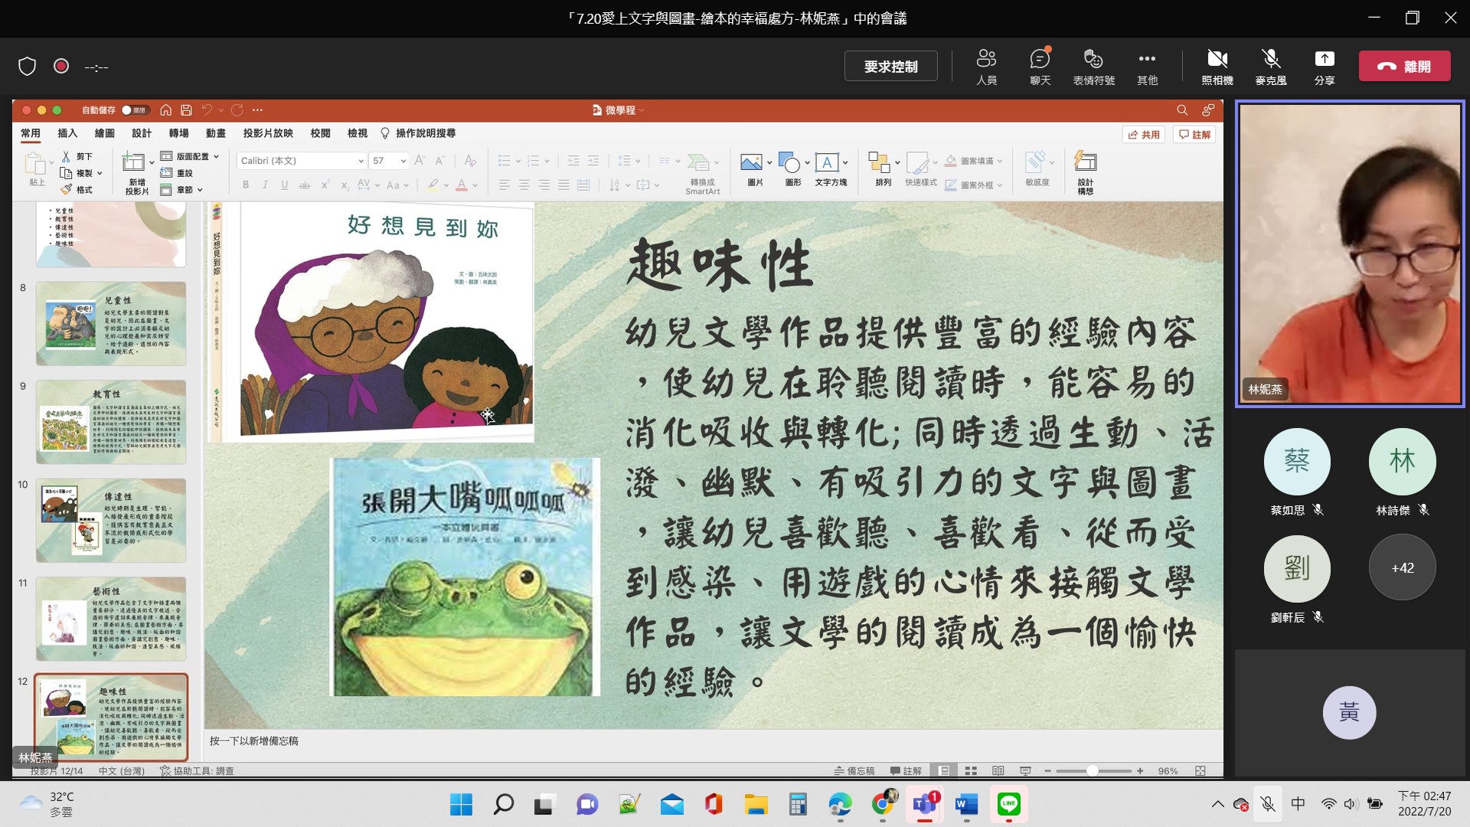This screenshot has width=1470, height=827.
Task: Toggle the 照相機 camera in Teams
Action: (x=1217, y=67)
